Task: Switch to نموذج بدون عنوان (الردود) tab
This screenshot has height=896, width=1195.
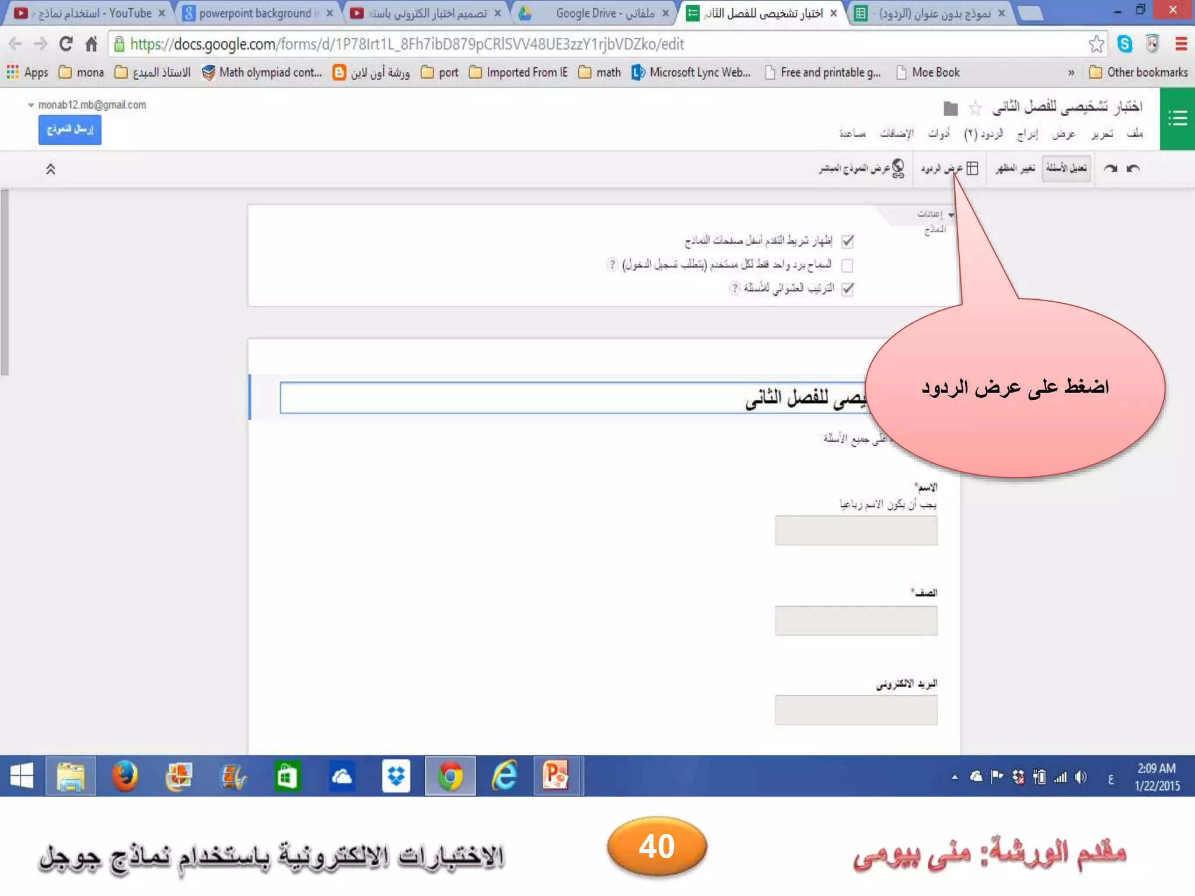Action: (931, 13)
